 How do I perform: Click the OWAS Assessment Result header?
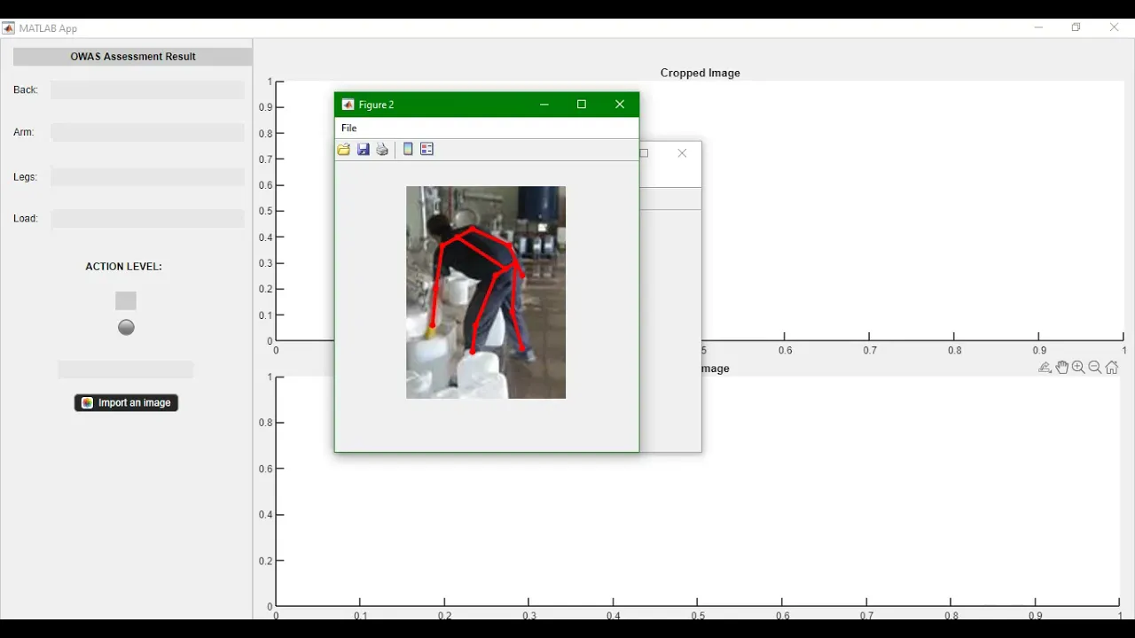(x=133, y=57)
